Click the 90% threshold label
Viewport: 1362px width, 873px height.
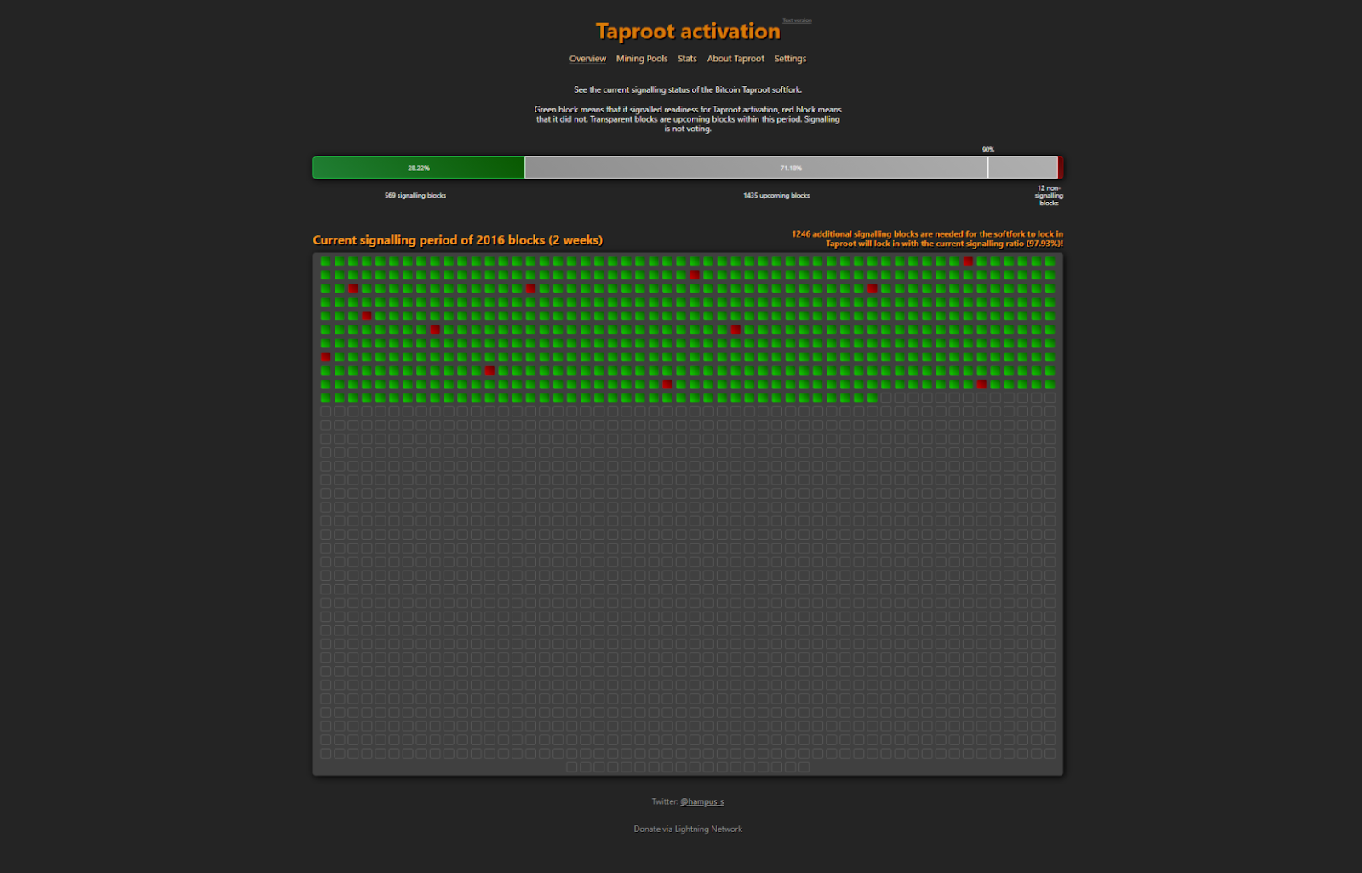pos(987,150)
